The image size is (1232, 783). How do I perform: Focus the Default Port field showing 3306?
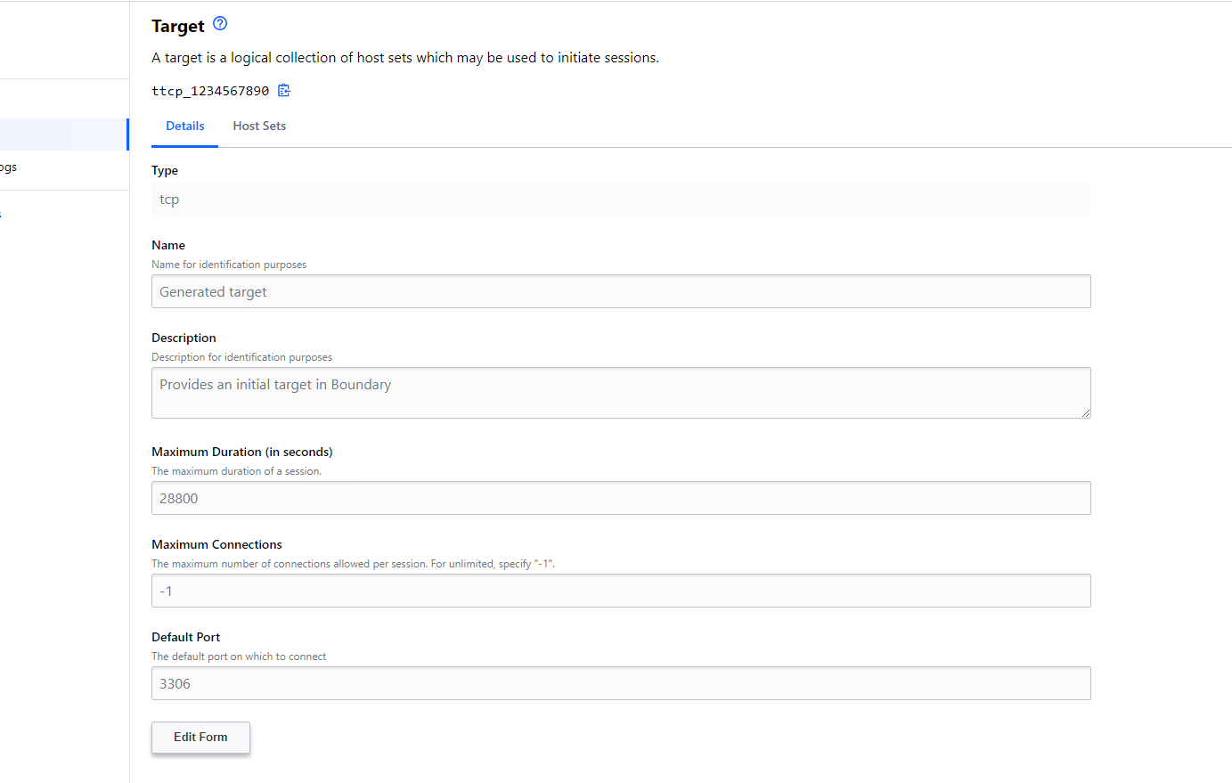pos(620,684)
